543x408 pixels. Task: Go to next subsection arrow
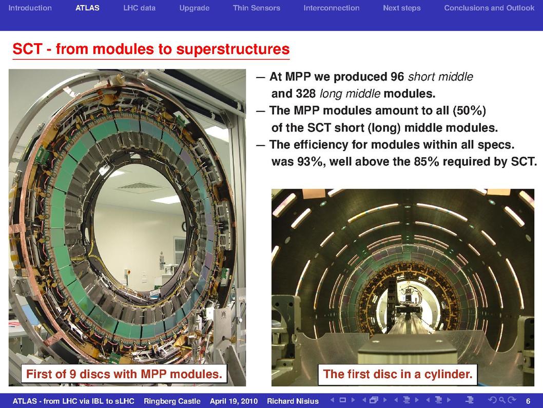click(x=417, y=400)
